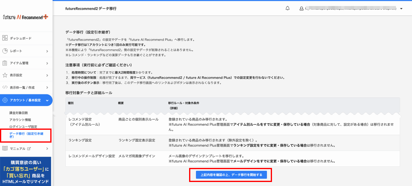412x186 pixels.
Task: Click the 移行ルール・対象外条件 column header
Action: (183, 106)
